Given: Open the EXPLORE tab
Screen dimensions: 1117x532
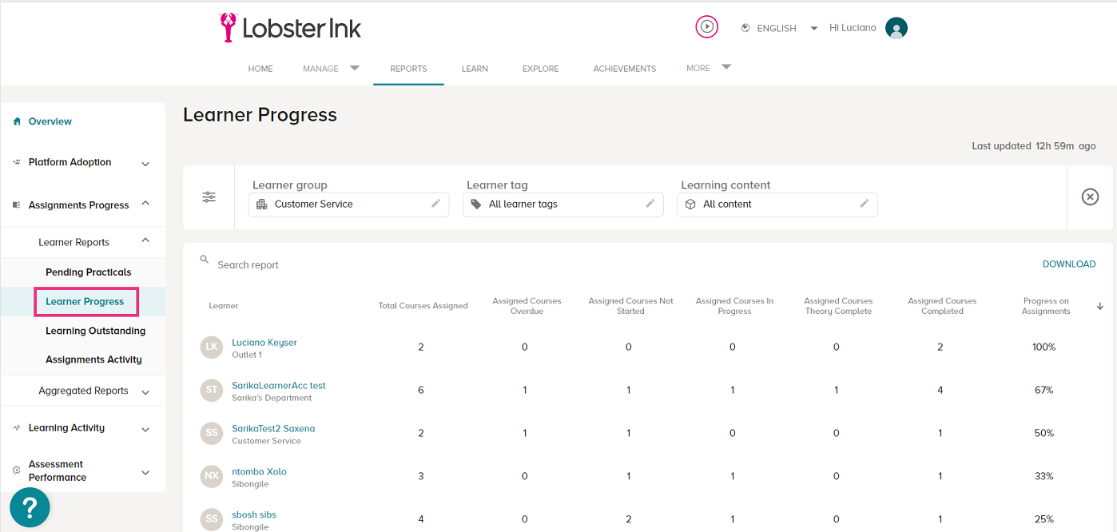Looking at the screenshot, I should tap(541, 69).
